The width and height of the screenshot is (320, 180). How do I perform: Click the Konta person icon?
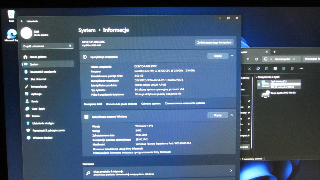coord(27,101)
